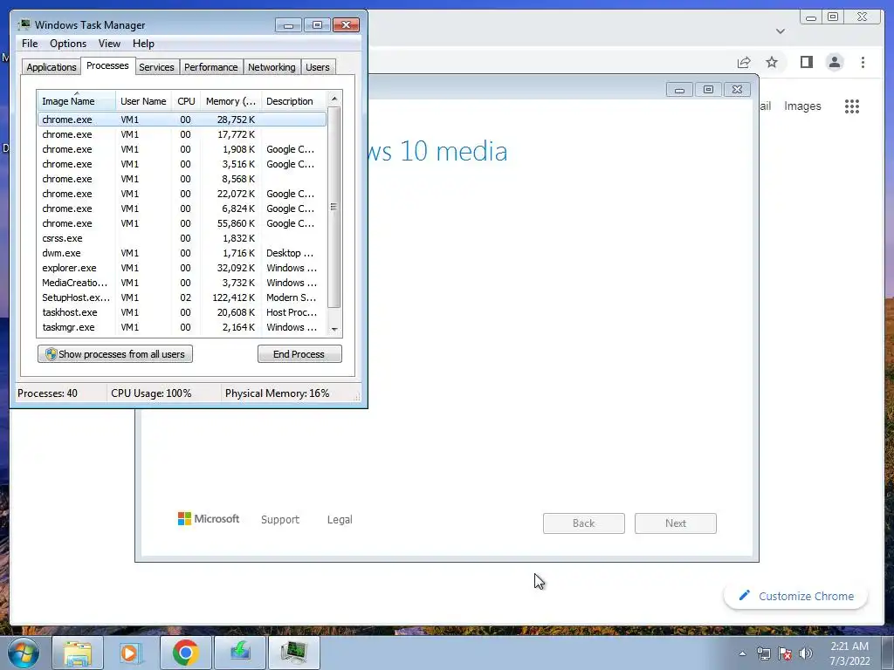This screenshot has height=670, width=894.
Task: Click Show processes from all users
Action: click(115, 354)
